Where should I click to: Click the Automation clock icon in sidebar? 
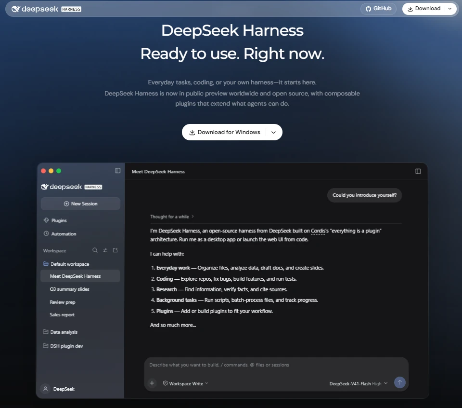click(46, 233)
